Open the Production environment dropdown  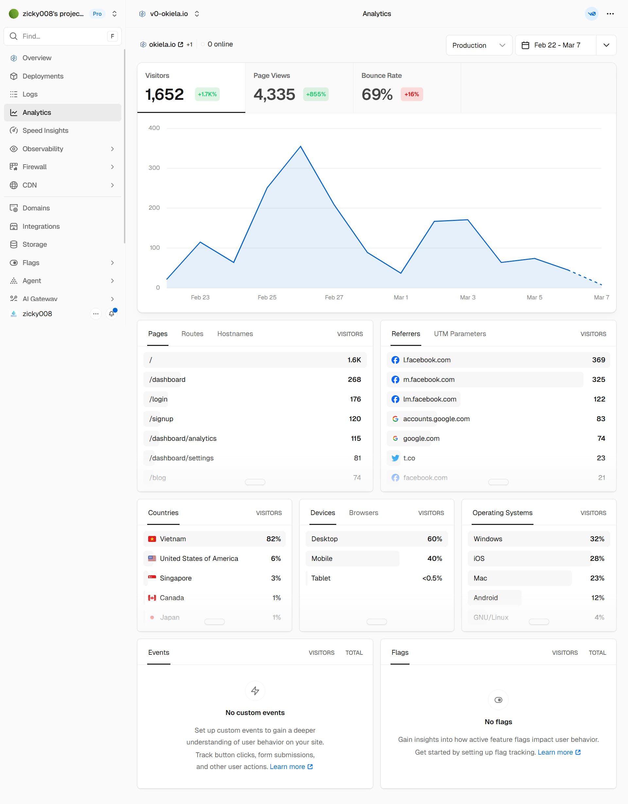point(479,45)
